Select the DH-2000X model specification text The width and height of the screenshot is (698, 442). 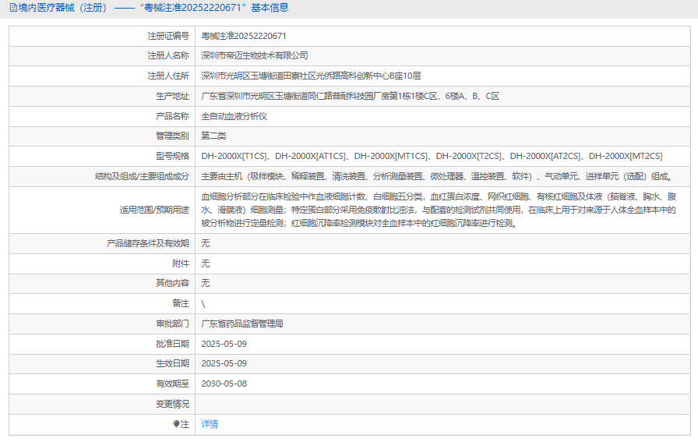(432, 157)
